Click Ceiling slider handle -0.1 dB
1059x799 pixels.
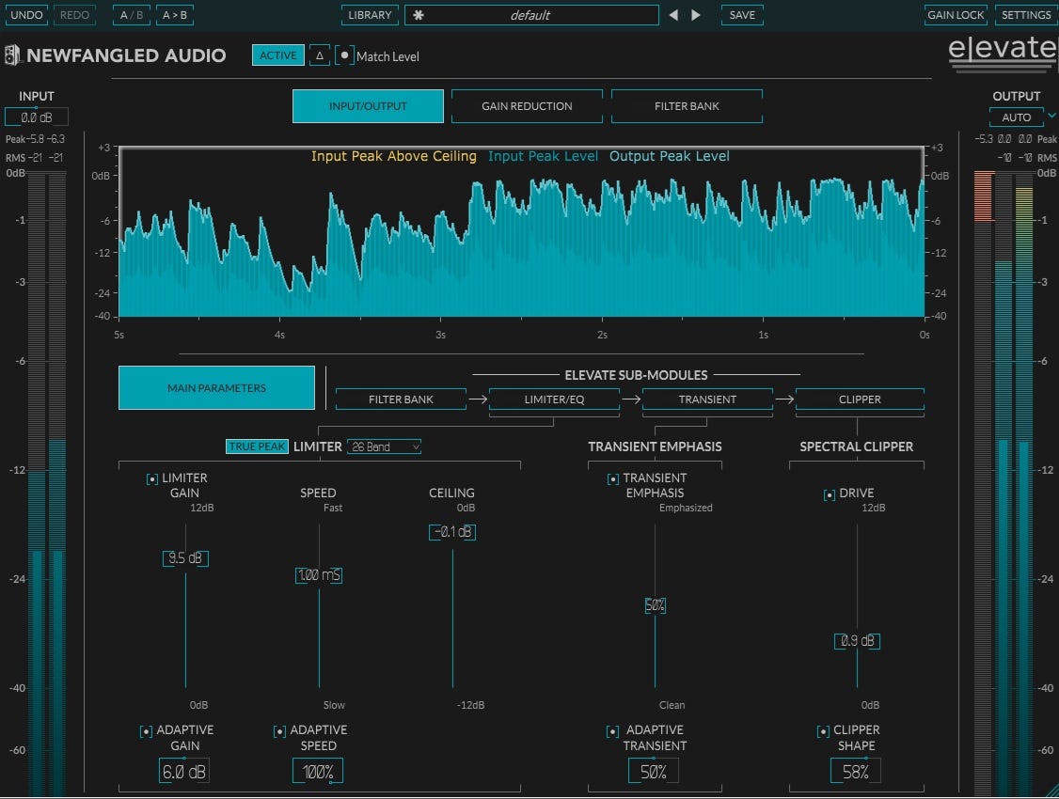coord(452,532)
